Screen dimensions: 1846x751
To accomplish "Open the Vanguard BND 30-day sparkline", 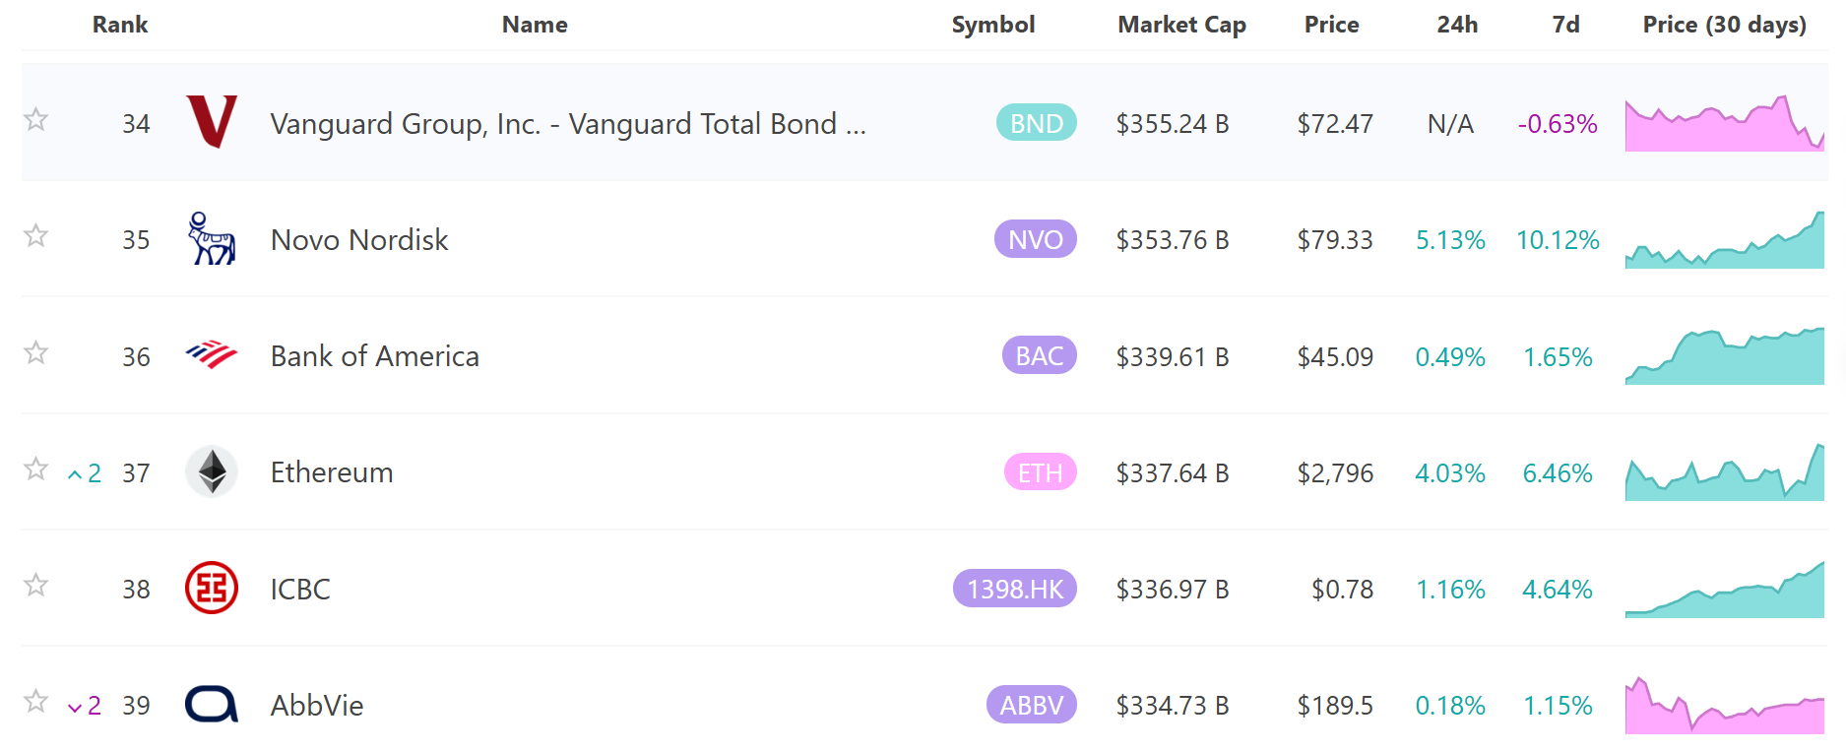I will coord(1724,123).
